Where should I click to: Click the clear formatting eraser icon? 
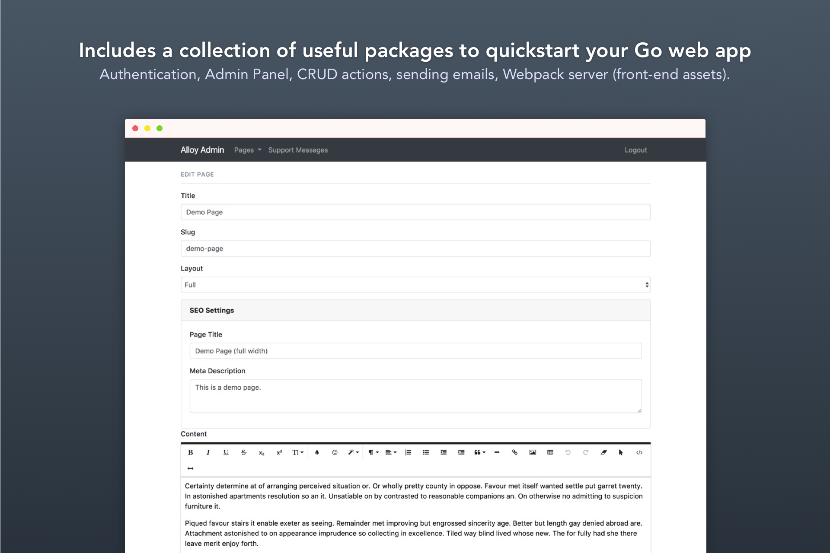603,452
